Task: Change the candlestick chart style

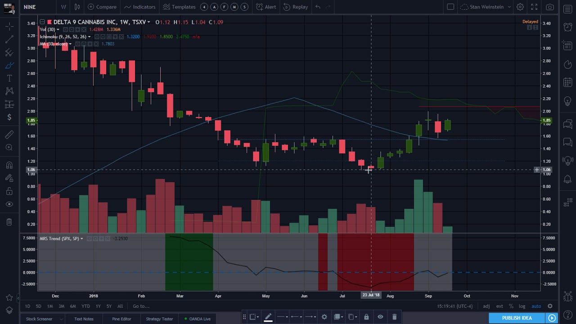Action: (77, 7)
